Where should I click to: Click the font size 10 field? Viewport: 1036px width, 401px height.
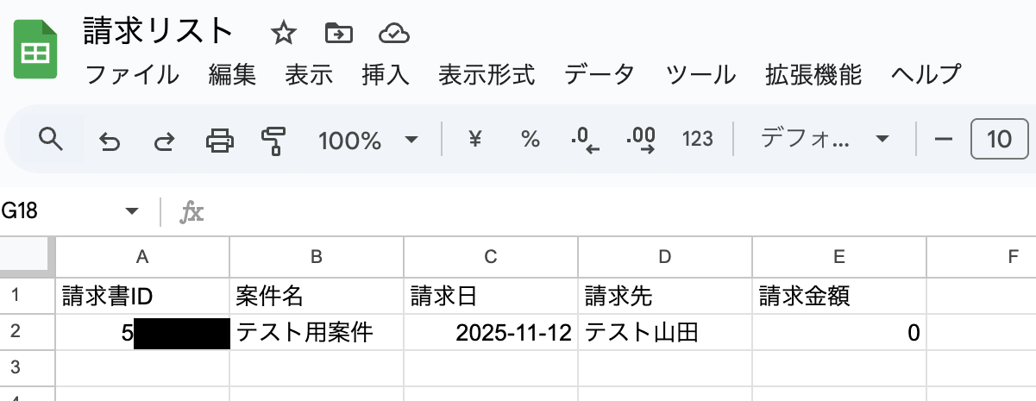[999, 139]
